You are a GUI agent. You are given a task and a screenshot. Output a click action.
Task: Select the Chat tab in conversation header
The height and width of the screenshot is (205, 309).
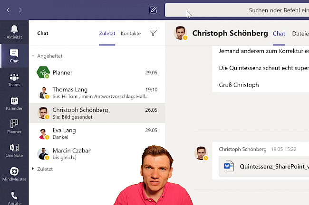279,34
